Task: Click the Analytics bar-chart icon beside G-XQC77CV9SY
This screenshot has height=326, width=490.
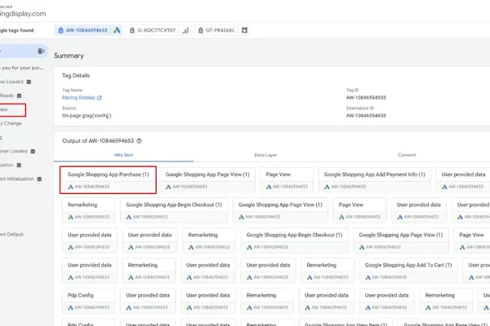Action: (x=185, y=30)
